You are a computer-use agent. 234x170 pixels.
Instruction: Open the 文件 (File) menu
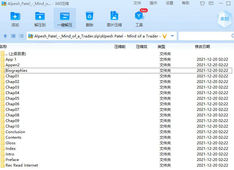point(137,3)
